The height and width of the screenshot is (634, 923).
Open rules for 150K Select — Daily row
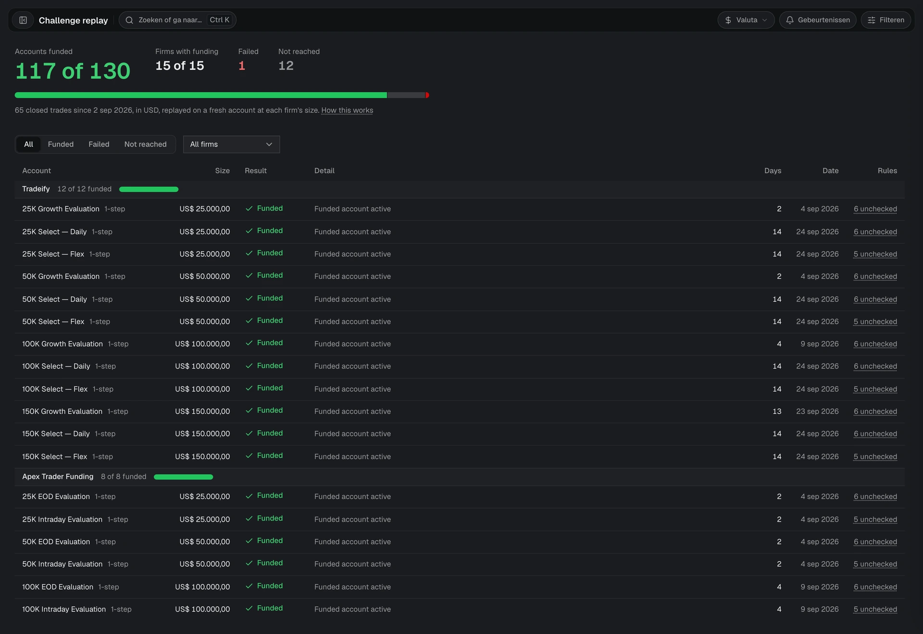tap(875, 434)
